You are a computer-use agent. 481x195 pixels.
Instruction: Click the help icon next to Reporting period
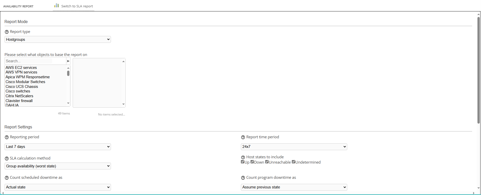point(7,137)
